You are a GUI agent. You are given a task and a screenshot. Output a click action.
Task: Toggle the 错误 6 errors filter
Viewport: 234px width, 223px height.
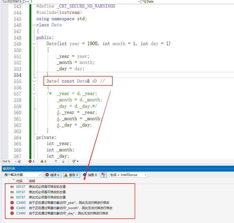53,175
